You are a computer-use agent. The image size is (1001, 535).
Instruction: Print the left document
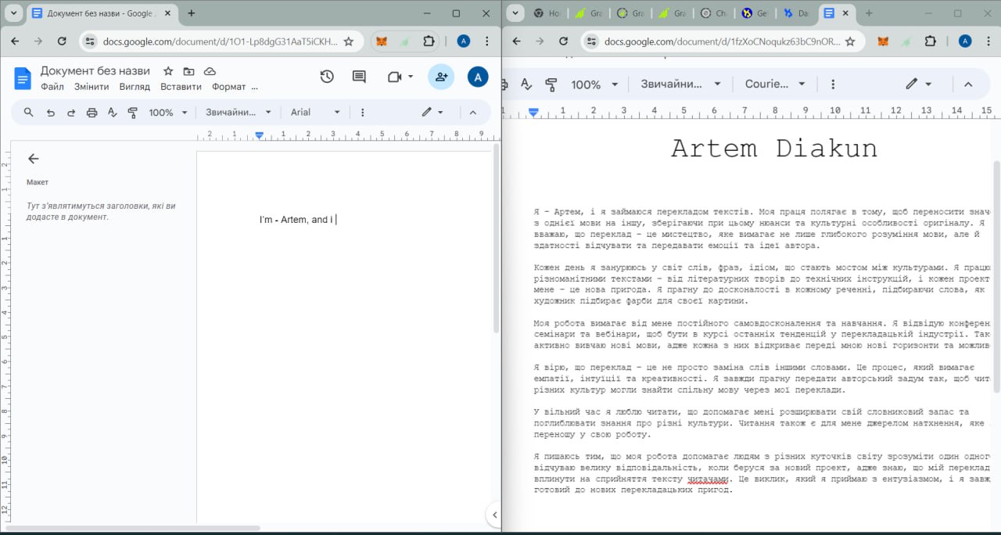click(x=91, y=113)
